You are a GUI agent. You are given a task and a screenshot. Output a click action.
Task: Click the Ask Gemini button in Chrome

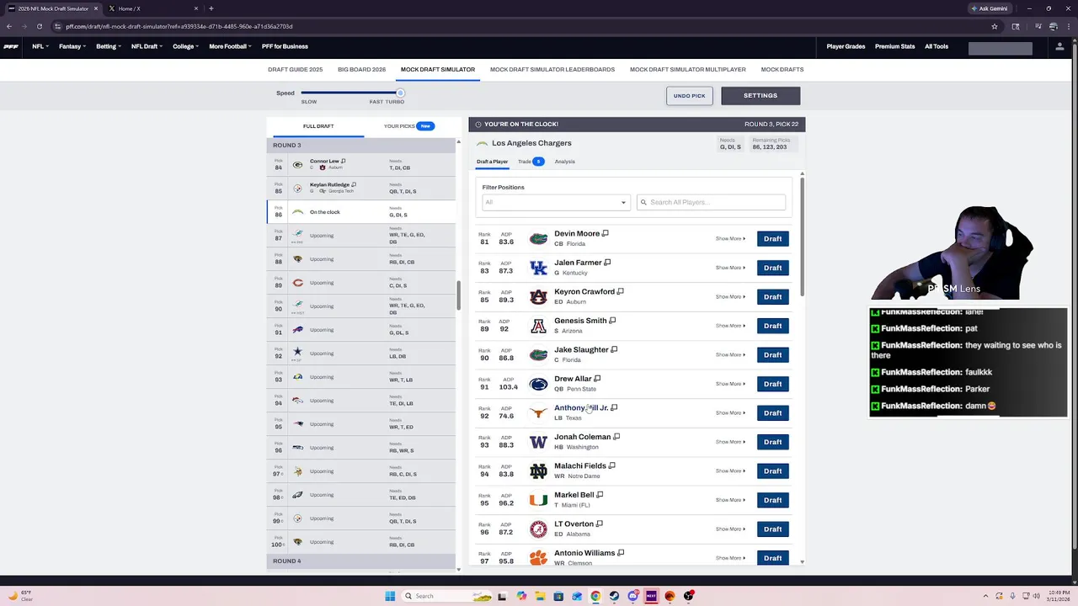pos(990,8)
